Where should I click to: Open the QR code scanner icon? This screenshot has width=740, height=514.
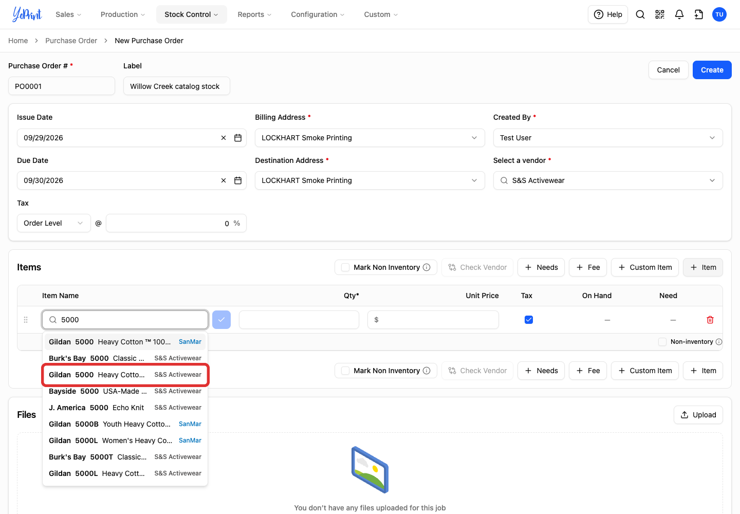(x=660, y=14)
